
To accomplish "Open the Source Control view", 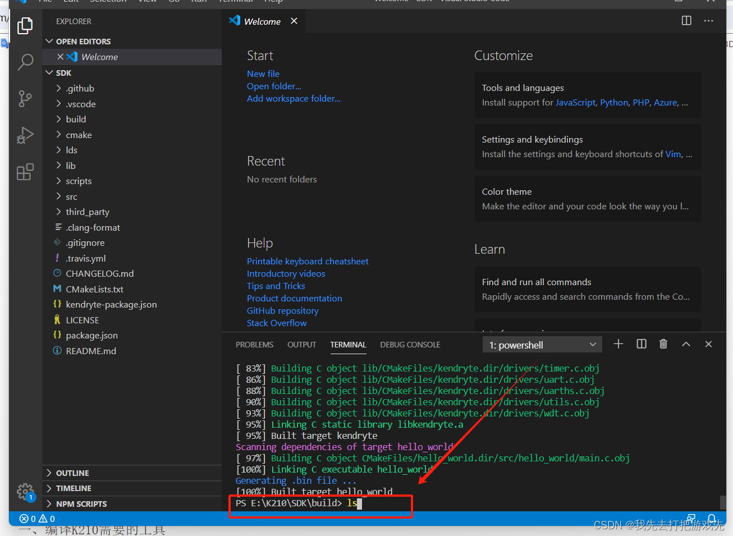I will point(25,99).
